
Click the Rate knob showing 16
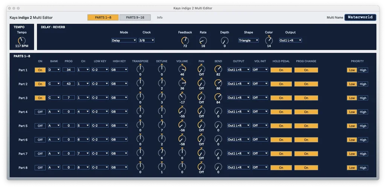coord(203,41)
